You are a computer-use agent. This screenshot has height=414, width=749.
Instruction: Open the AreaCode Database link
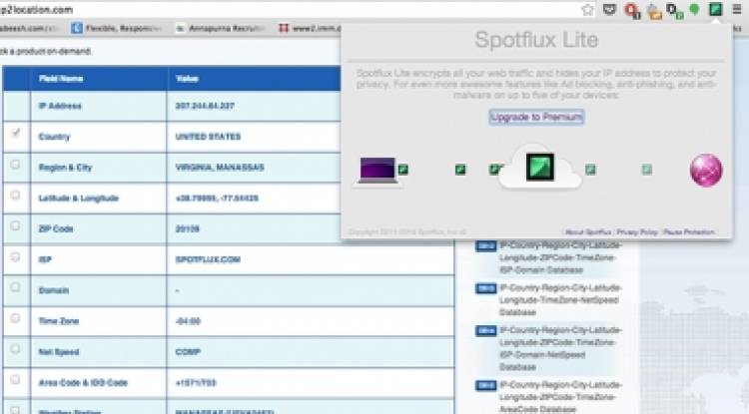coord(560,397)
